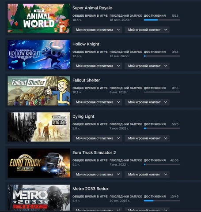This screenshot has width=201, height=212.
Task: Expand 'Моя игровая статистика' under Fallout Shelter
Action: coord(97,102)
